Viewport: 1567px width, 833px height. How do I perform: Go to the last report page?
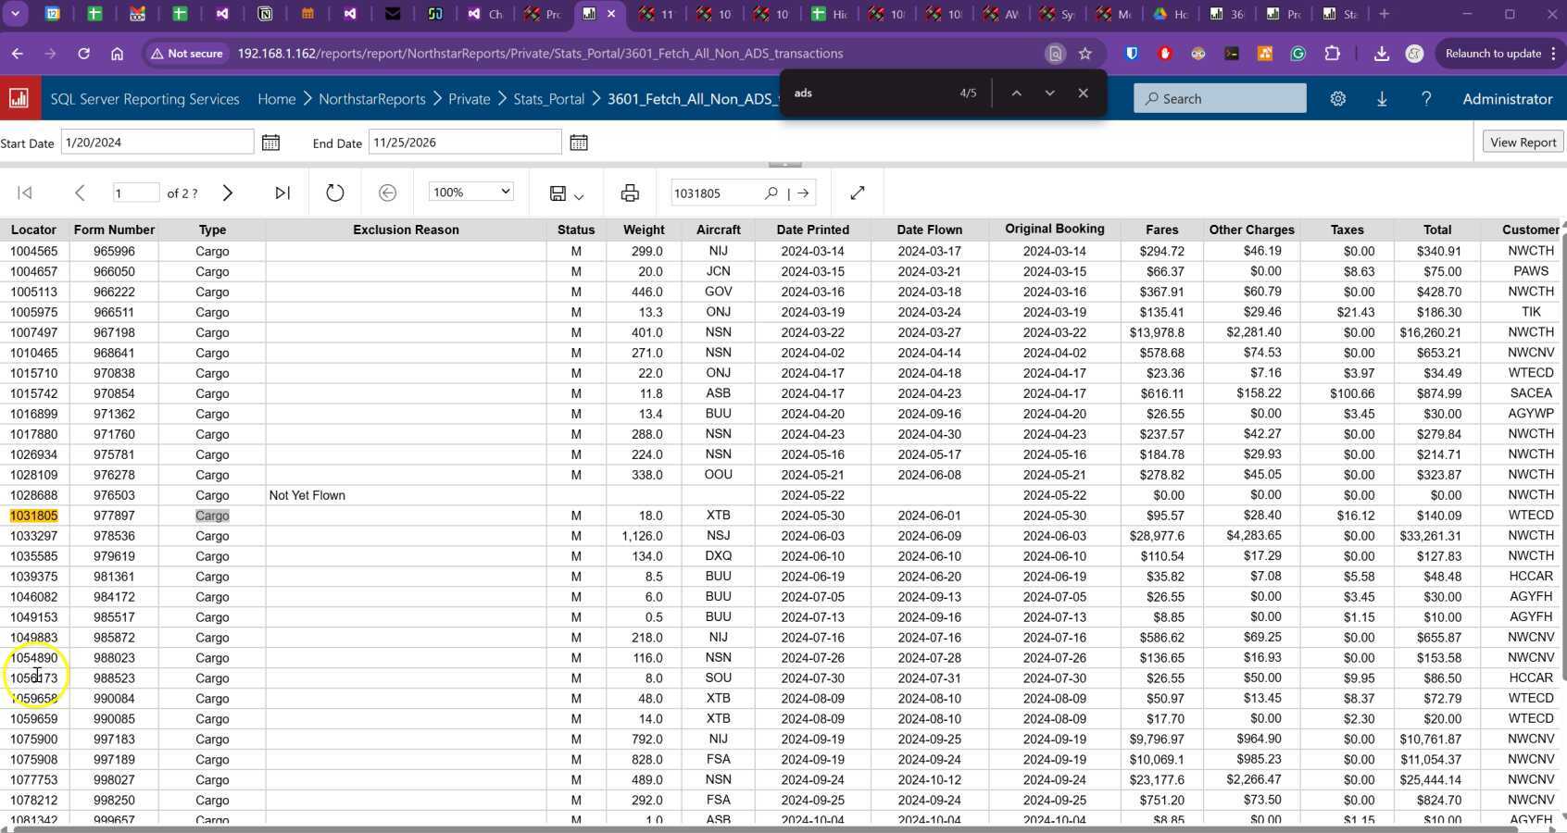click(x=282, y=193)
